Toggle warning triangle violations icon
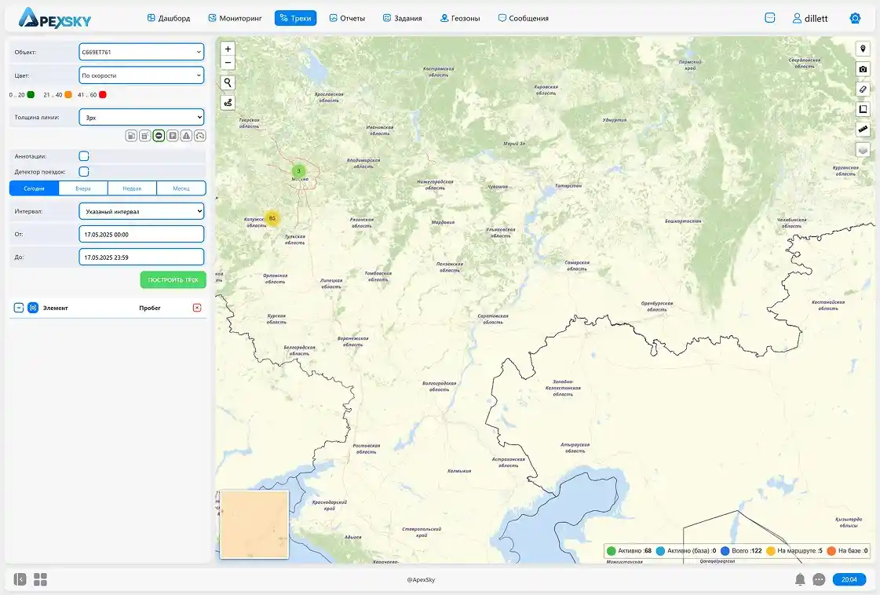Viewport: 880px width, 595px height. click(x=186, y=136)
